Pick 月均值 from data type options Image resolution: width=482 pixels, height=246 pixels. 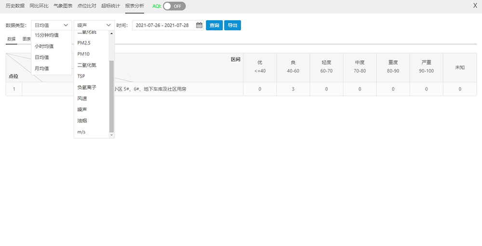(42, 68)
